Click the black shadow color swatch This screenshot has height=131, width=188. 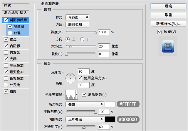110,119
